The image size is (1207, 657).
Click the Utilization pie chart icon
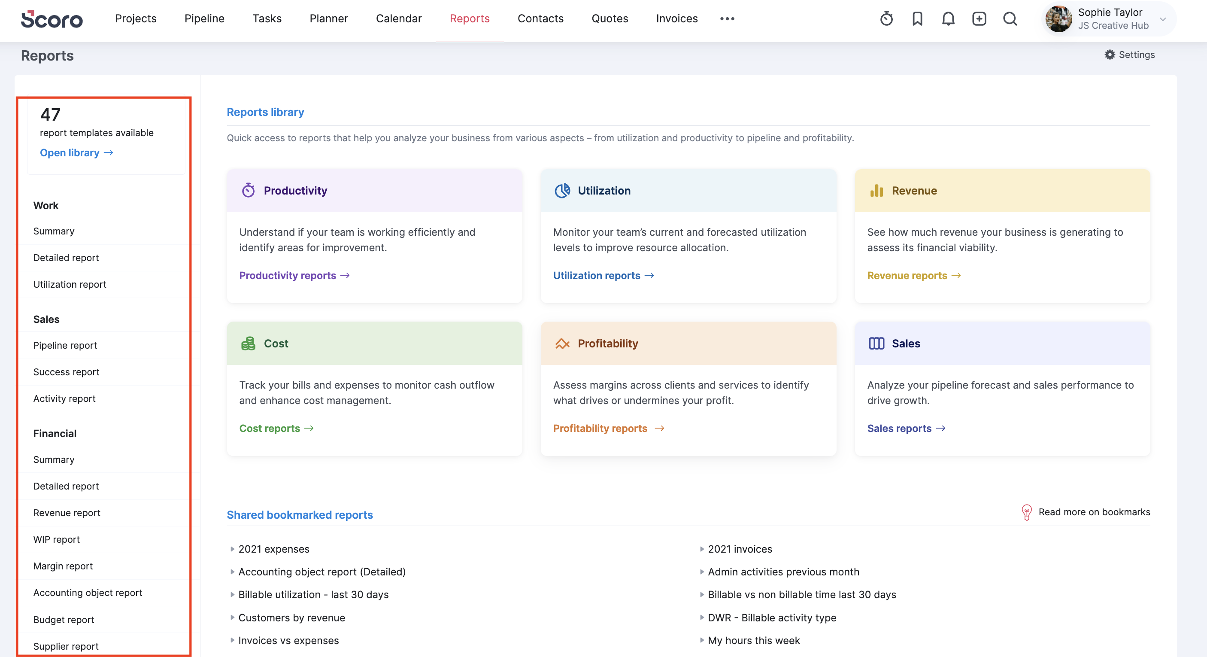562,190
